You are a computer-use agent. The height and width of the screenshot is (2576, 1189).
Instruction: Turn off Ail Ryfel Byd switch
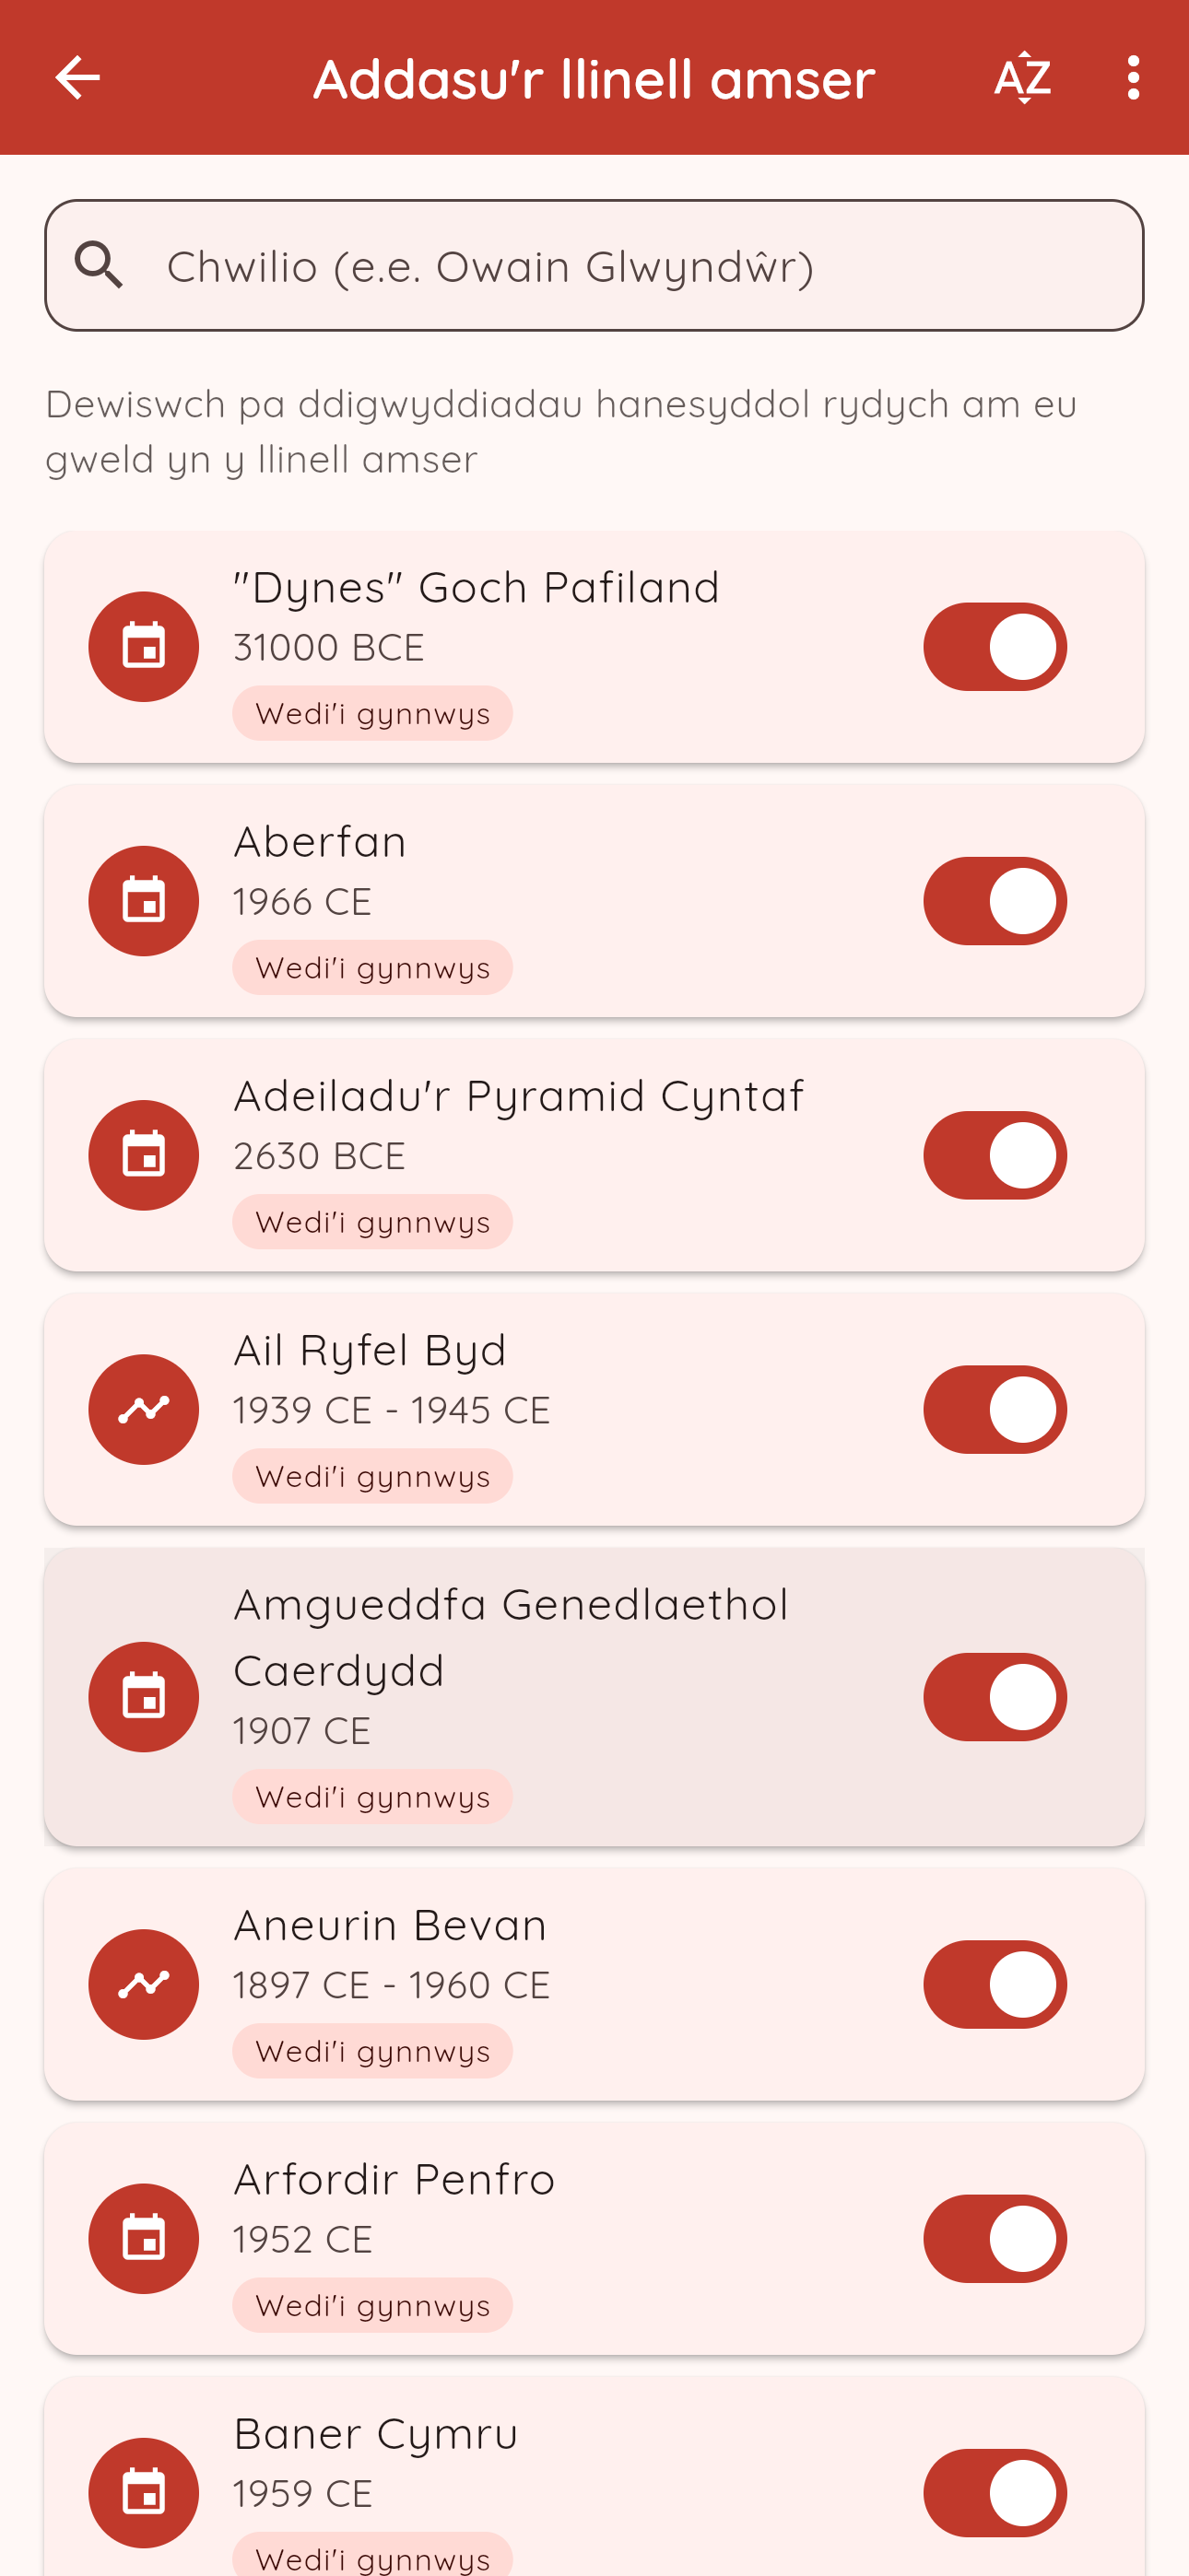point(995,1410)
